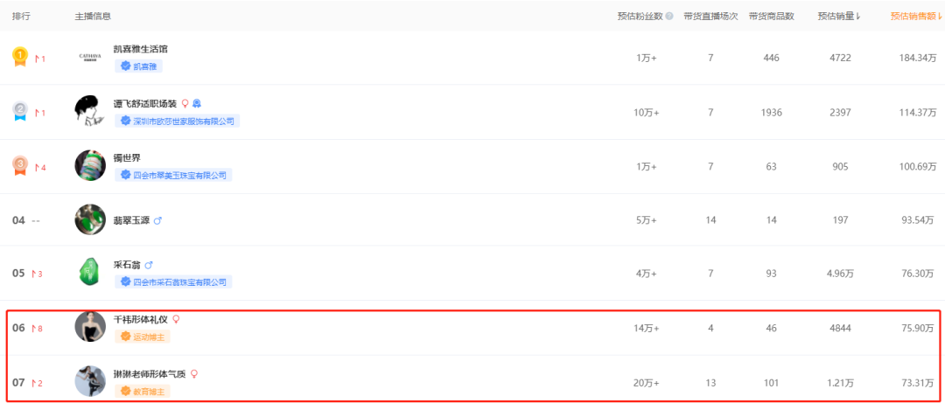Open the 镯世界 streamer name link
The image size is (945, 403).
(x=127, y=157)
